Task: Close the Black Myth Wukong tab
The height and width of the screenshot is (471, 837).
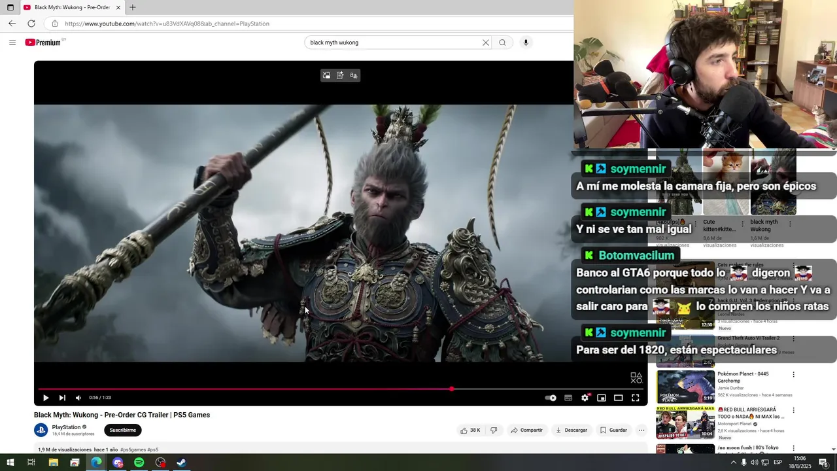Action: pos(118,7)
